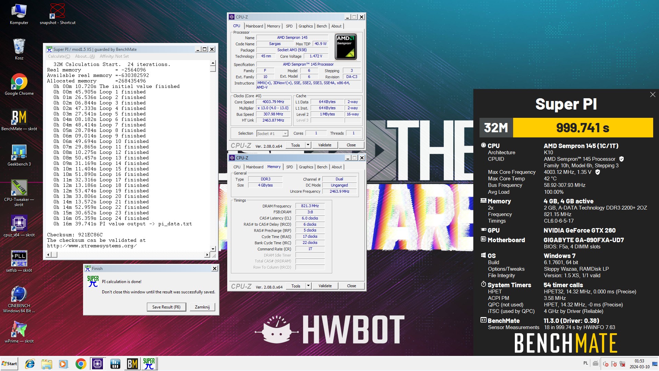
Task: Click the Super PI vertical scrollbar down arrow
Action: click(213, 249)
